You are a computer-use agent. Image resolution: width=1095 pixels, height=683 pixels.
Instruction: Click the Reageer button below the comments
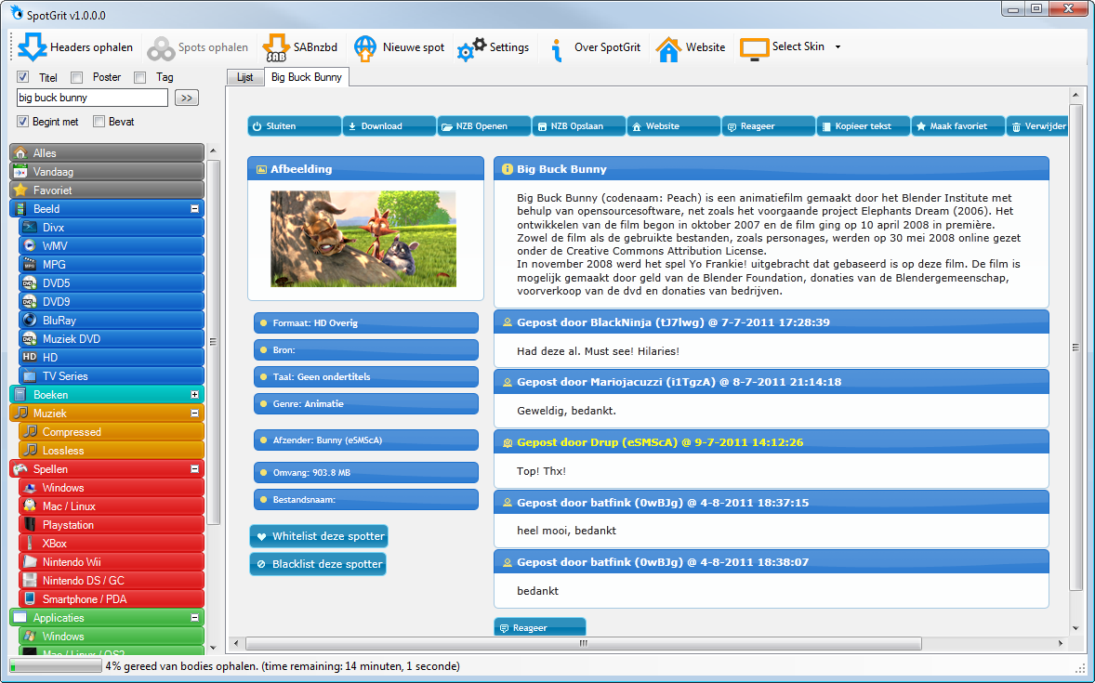coord(540,627)
